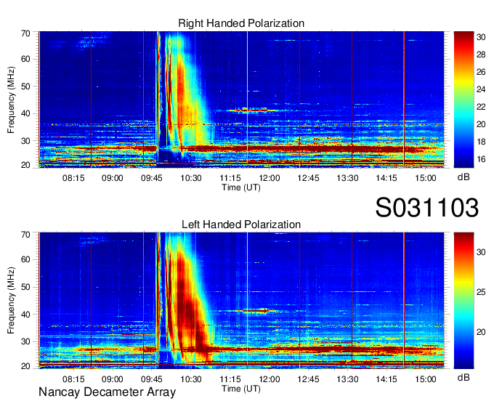Click the 60 MHz tick of the Right Handed plot
Screen dimensions: 494x401
coord(26,59)
